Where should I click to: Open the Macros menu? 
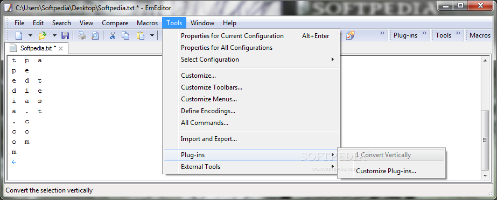click(148, 23)
